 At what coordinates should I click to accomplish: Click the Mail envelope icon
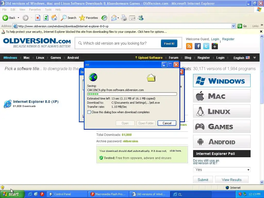coord(114,18)
